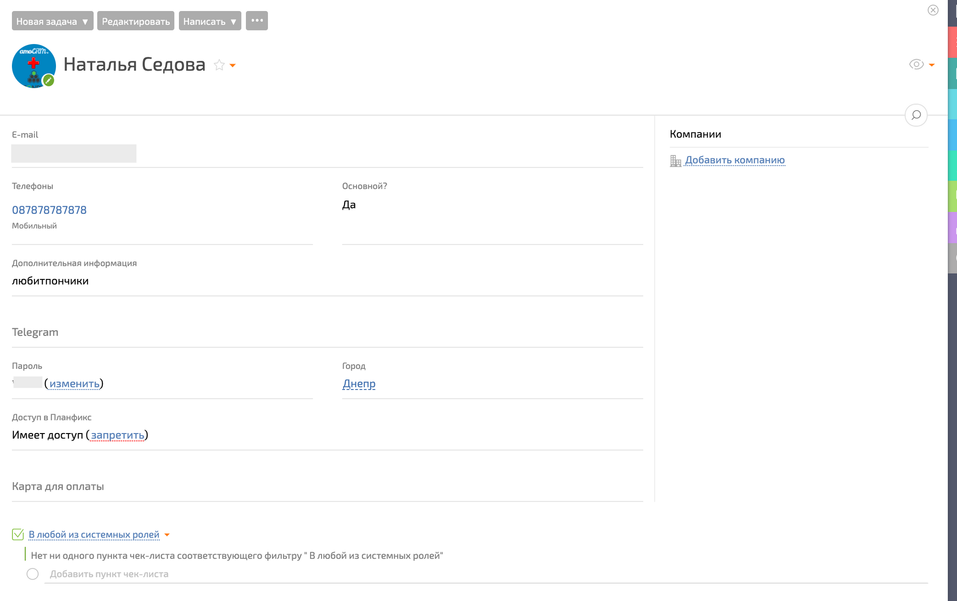Expand the Новая задача dropdown

click(85, 22)
